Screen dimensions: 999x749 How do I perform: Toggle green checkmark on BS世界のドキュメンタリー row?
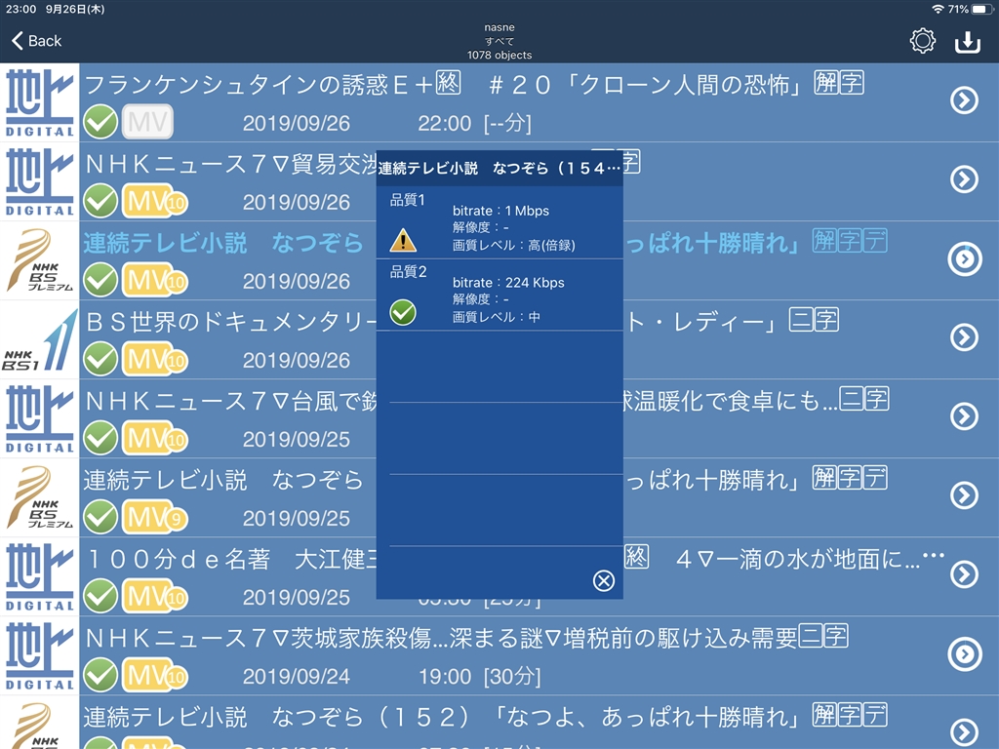click(x=100, y=359)
